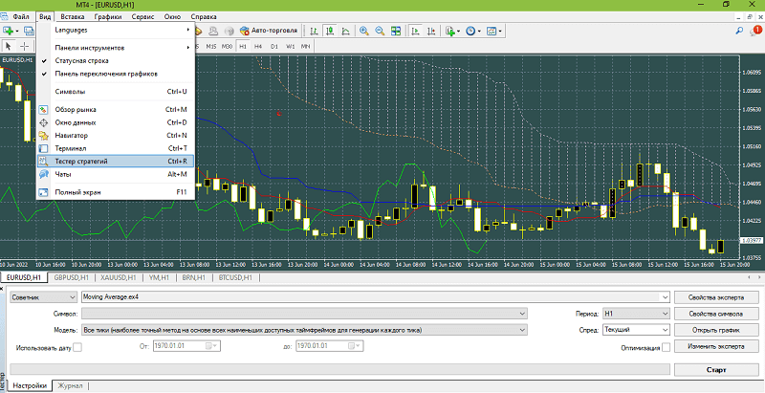Open the periods clock icon
Viewport: 765px width, 393px height.
472,31
